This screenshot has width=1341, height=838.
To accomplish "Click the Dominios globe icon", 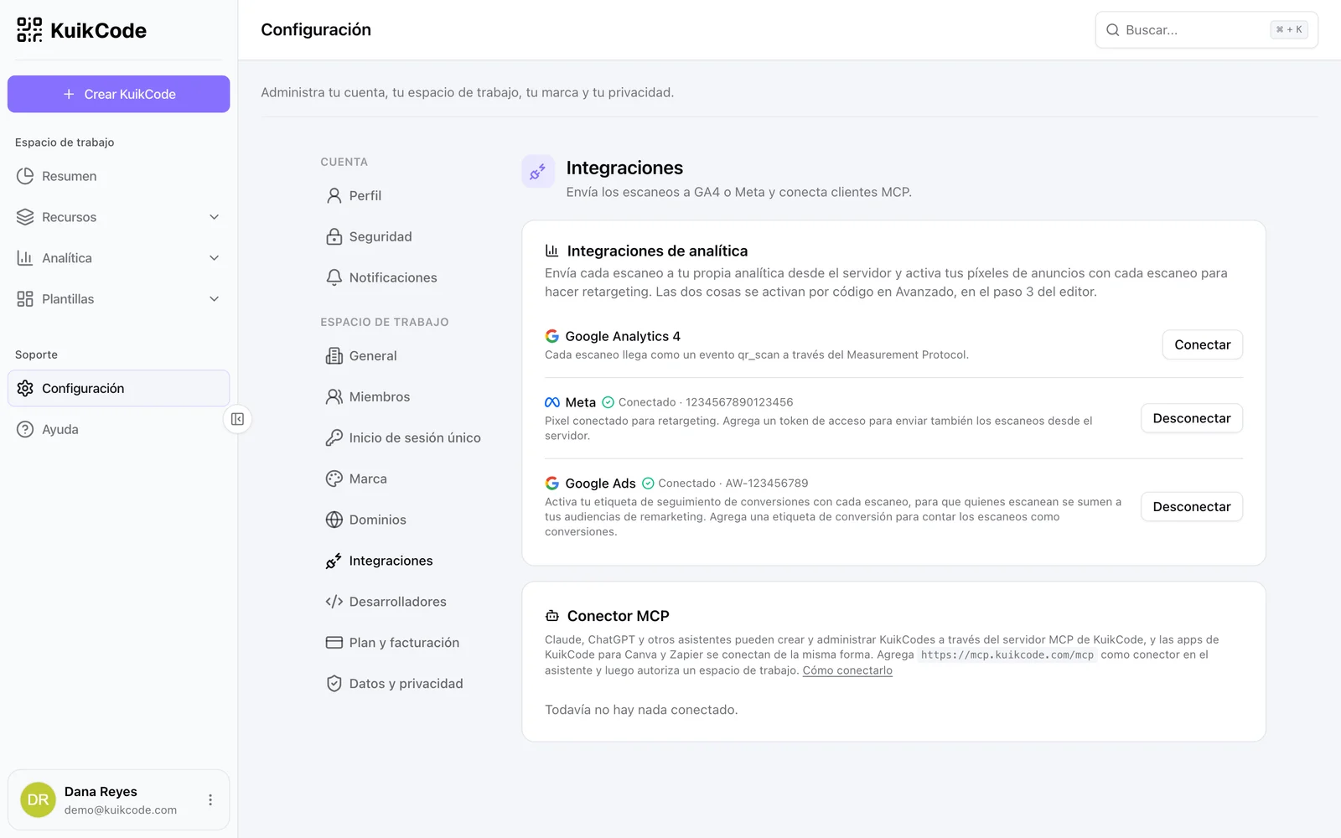I will tap(334, 520).
